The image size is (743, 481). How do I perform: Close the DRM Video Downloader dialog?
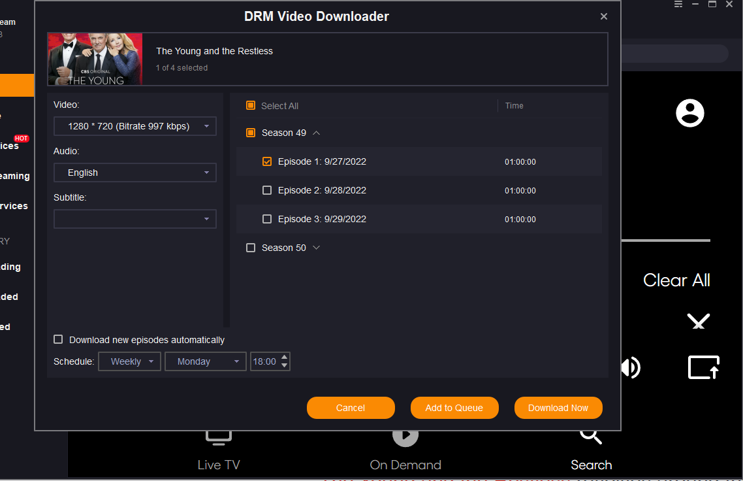[604, 16]
